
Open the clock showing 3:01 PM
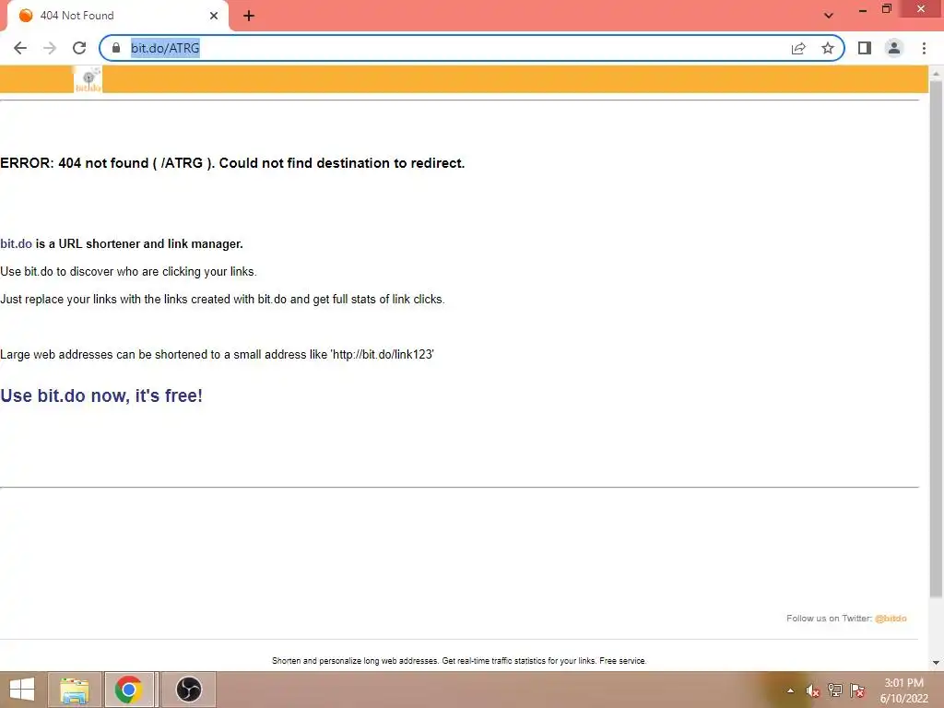pos(903,690)
